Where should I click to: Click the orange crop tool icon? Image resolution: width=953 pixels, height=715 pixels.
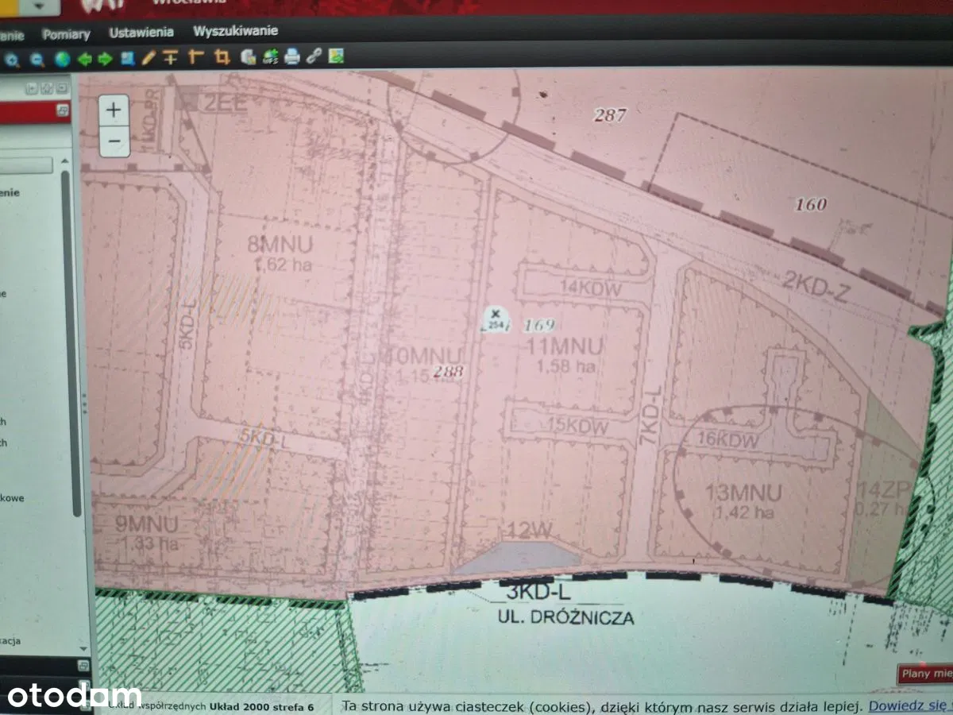coord(222,57)
